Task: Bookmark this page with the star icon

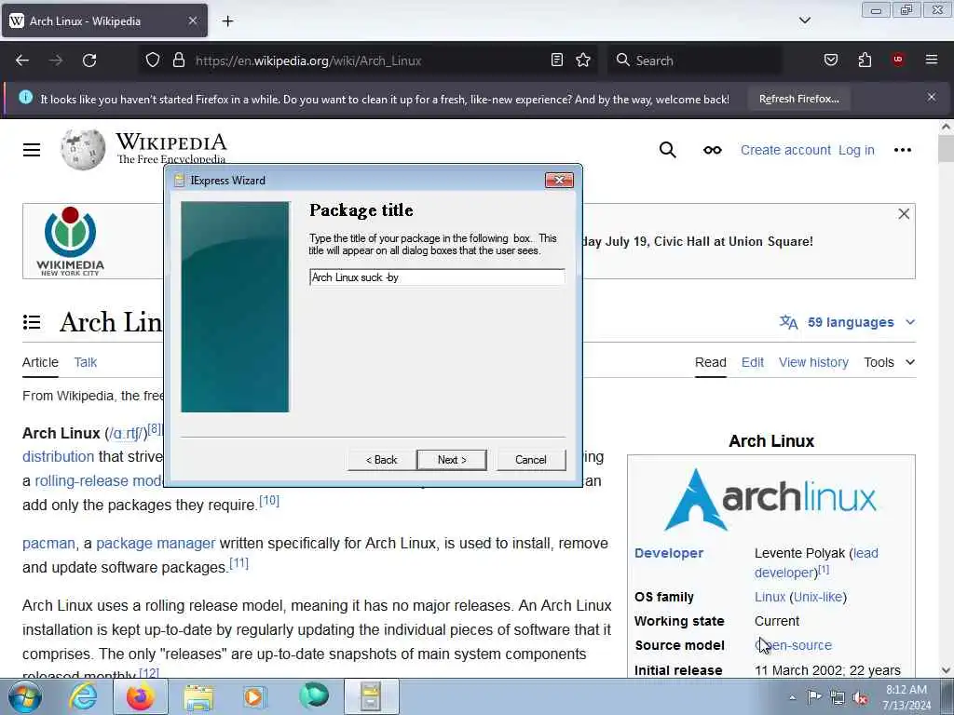Action: point(583,61)
